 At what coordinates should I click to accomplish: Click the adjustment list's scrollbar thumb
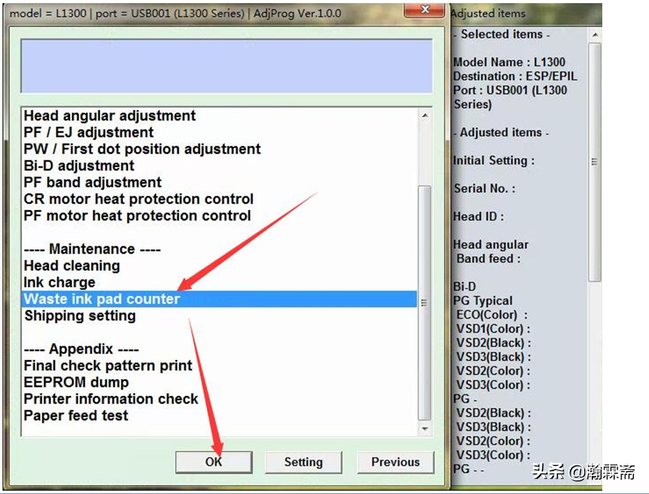[x=425, y=302]
